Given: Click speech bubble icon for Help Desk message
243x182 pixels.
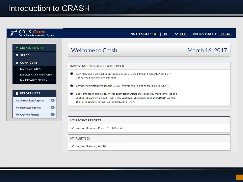Looking at the screenshot, I should [x=72, y=74].
